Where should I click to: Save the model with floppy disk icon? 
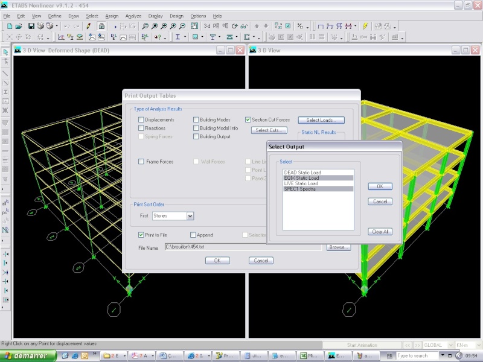(x=31, y=26)
